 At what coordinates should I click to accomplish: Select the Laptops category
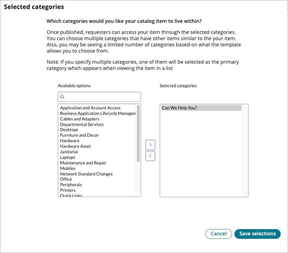[x=67, y=157]
